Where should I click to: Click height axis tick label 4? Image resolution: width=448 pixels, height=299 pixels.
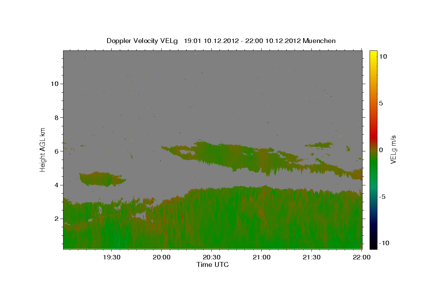pyautogui.click(x=57, y=185)
